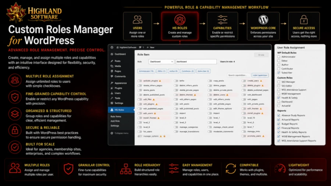Check the Editor default role checkbox
The image size is (331, 186).
279,61
